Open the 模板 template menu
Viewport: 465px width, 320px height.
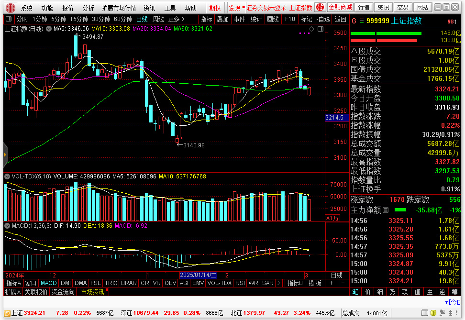[315, 283]
